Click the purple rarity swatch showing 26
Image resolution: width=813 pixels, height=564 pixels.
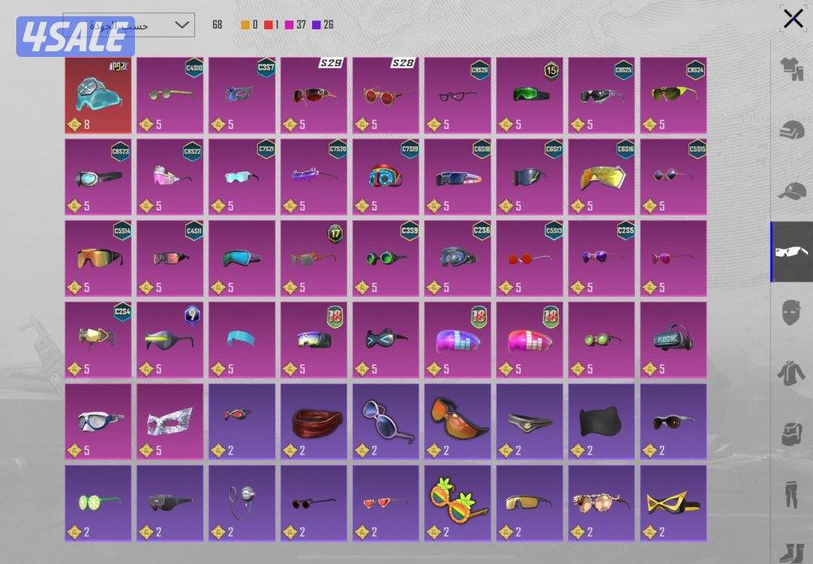pyautogui.click(x=316, y=25)
